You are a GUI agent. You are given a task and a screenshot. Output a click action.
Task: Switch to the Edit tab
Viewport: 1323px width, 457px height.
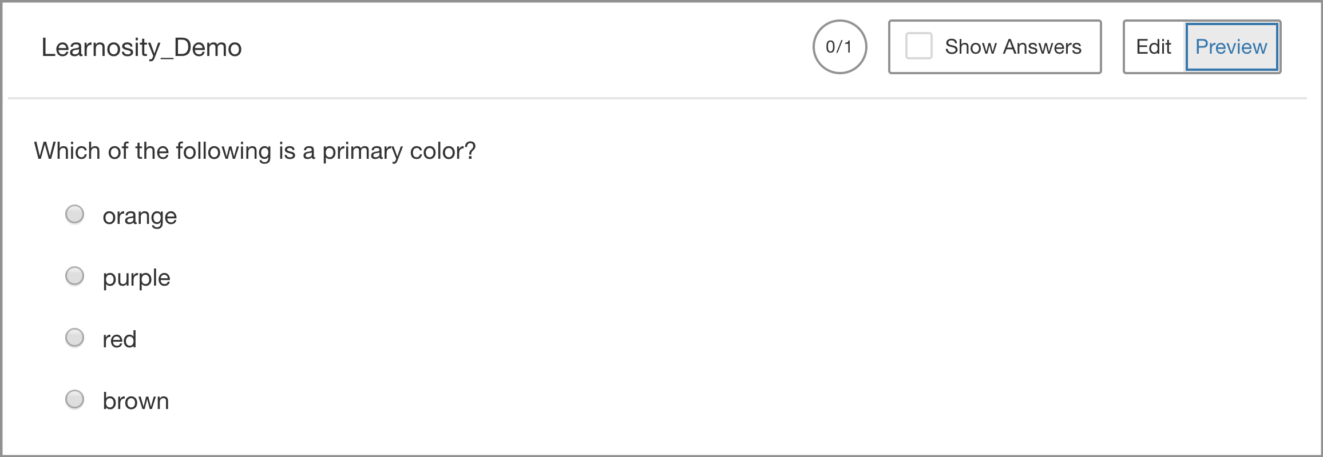coord(1154,47)
